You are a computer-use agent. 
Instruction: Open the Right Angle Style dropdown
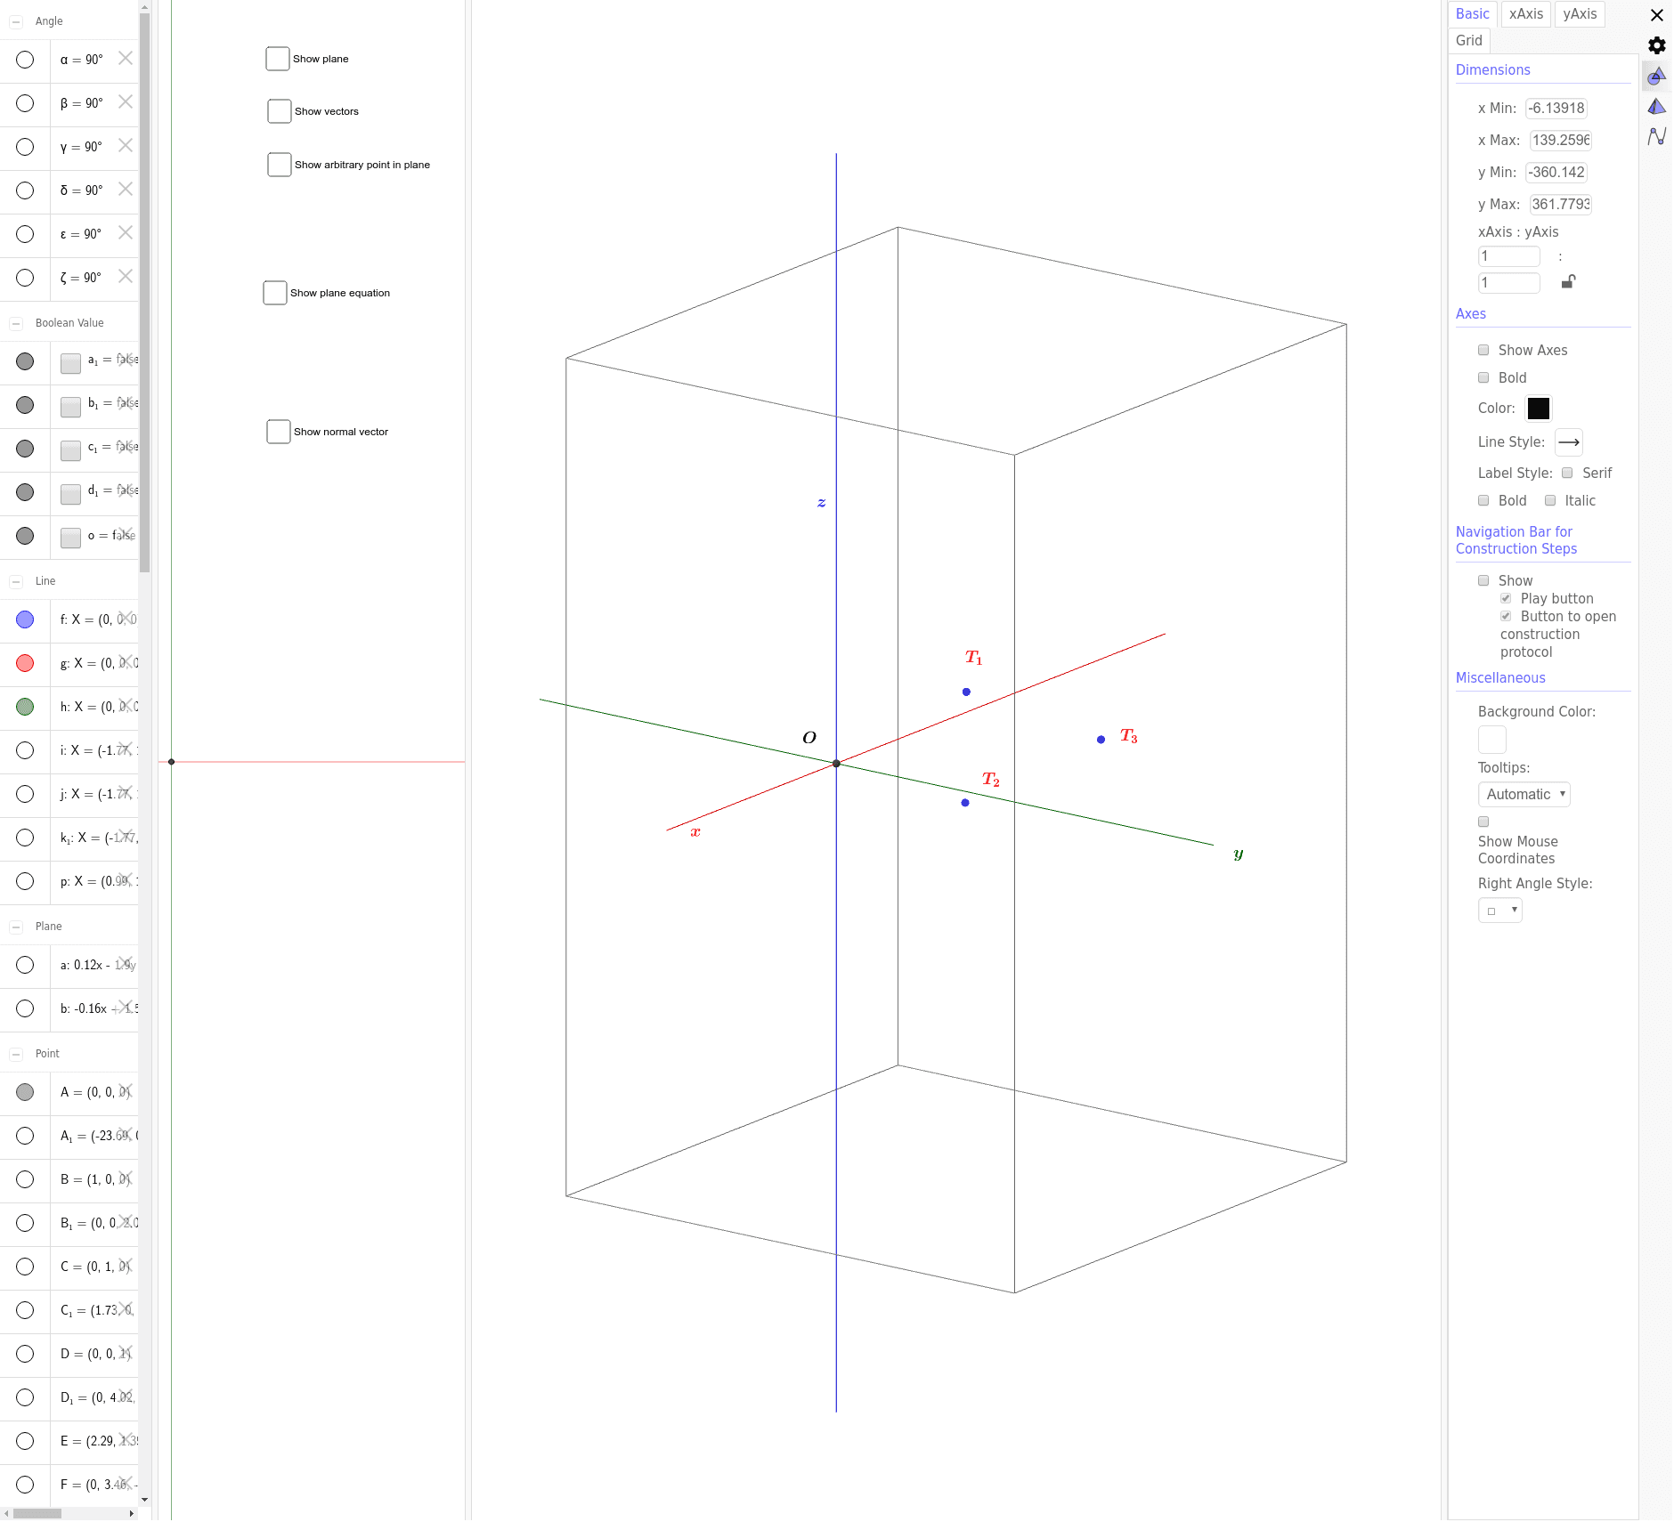point(1499,910)
